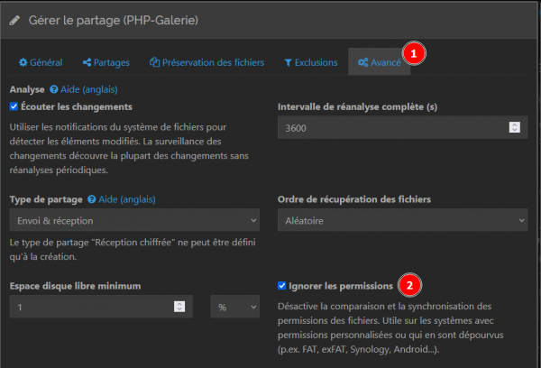Image resolution: width=541 pixels, height=368 pixels.
Task: Expand the Ordre de récupération des fichiers dropdown
Action: [402, 220]
